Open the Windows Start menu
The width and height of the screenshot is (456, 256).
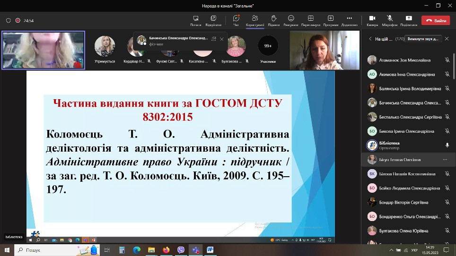tap(7, 250)
